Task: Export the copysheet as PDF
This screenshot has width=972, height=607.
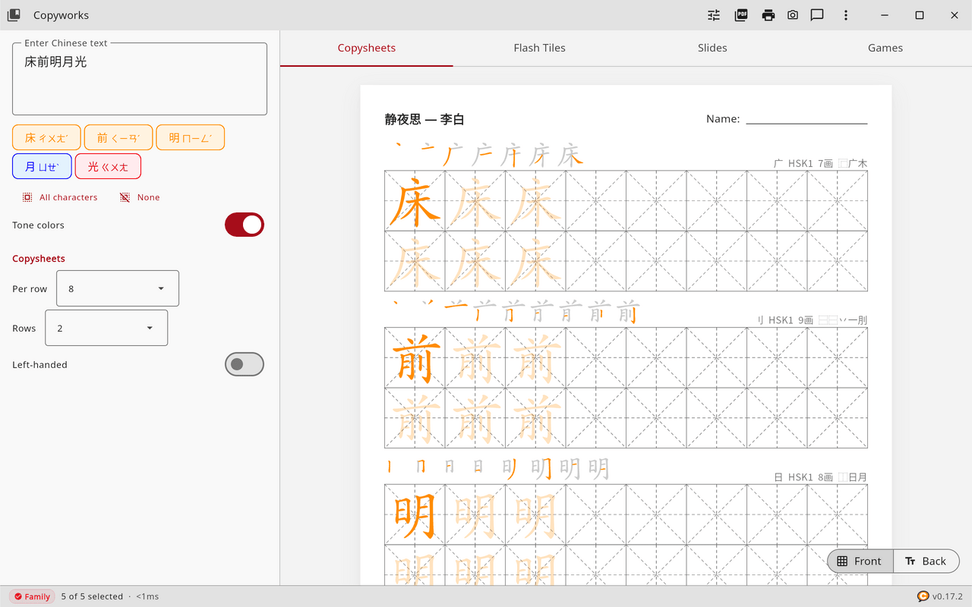Action: tap(741, 15)
